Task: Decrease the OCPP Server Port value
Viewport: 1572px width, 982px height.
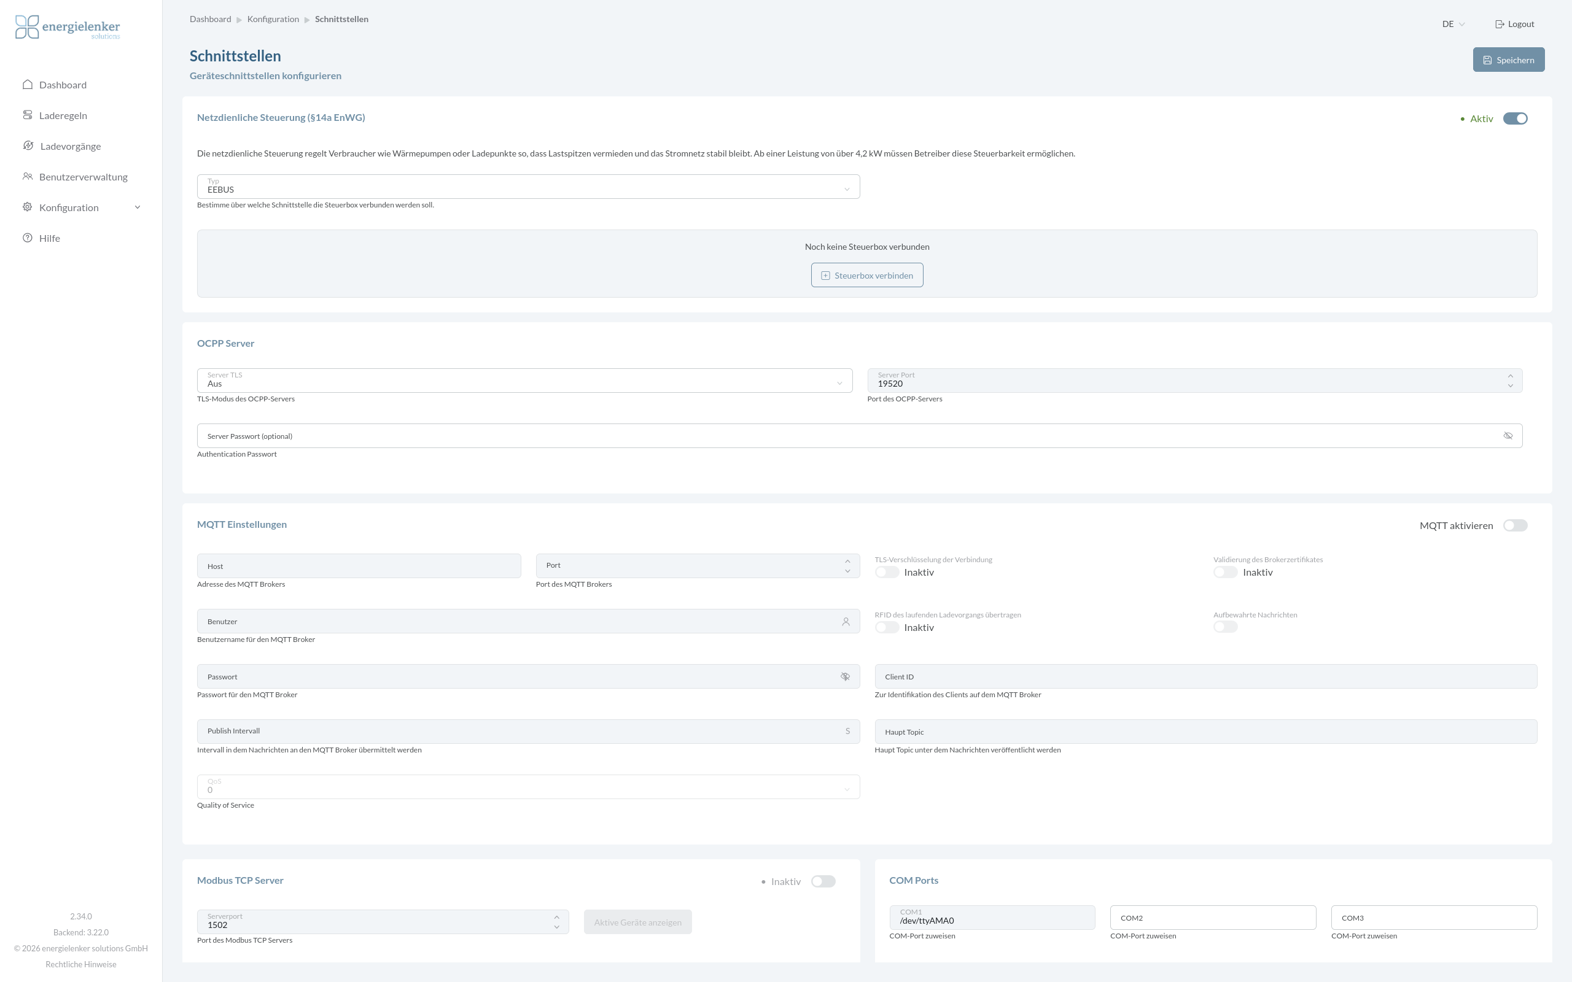Action: click(x=1511, y=386)
